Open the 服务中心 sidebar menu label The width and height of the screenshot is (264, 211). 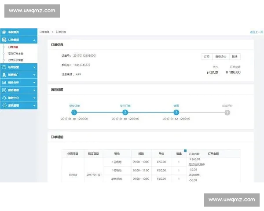point(14,98)
